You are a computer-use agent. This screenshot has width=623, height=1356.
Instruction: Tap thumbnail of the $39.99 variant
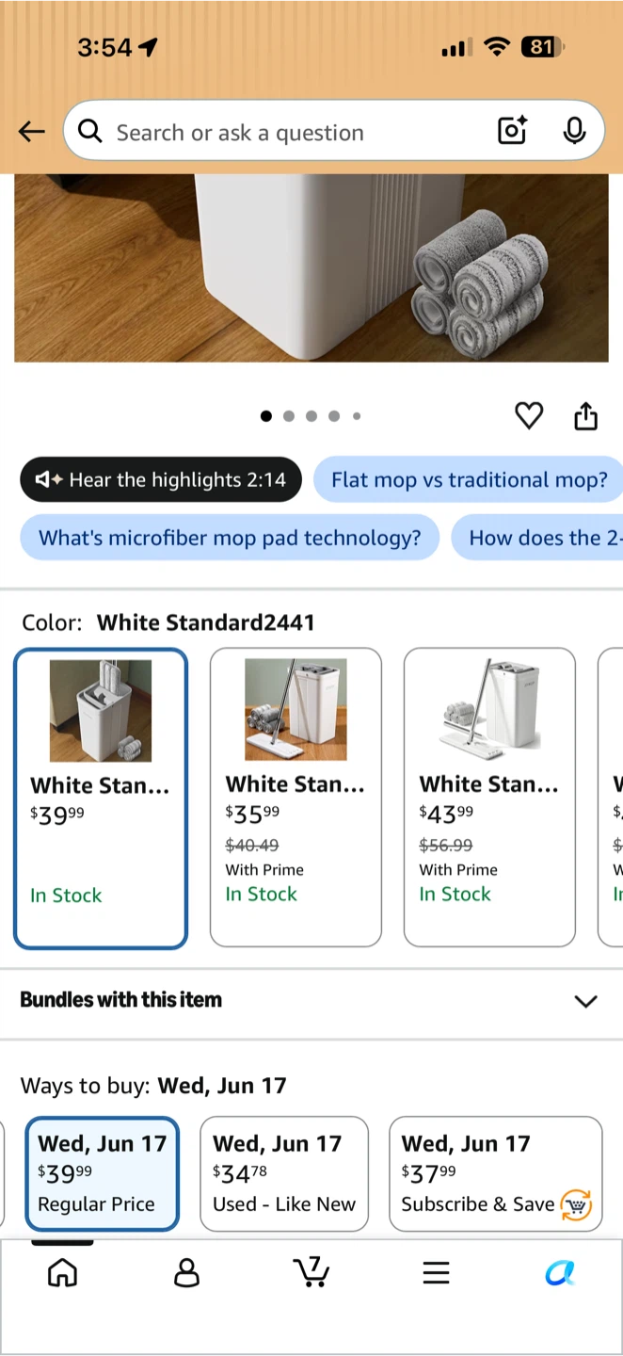[101, 710]
